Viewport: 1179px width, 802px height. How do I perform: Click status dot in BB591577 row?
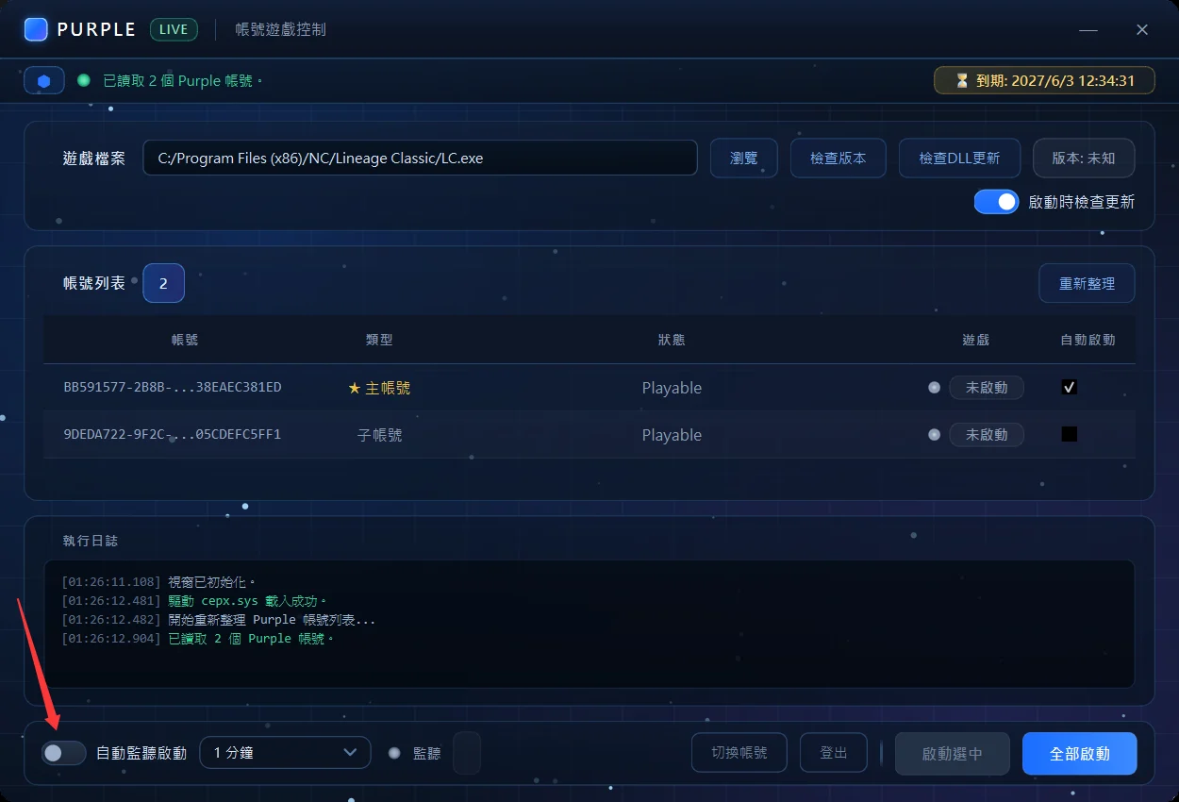tap(934, 387)
